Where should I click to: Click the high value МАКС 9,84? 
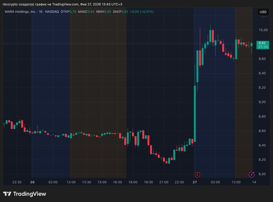(x=86, y=12)
